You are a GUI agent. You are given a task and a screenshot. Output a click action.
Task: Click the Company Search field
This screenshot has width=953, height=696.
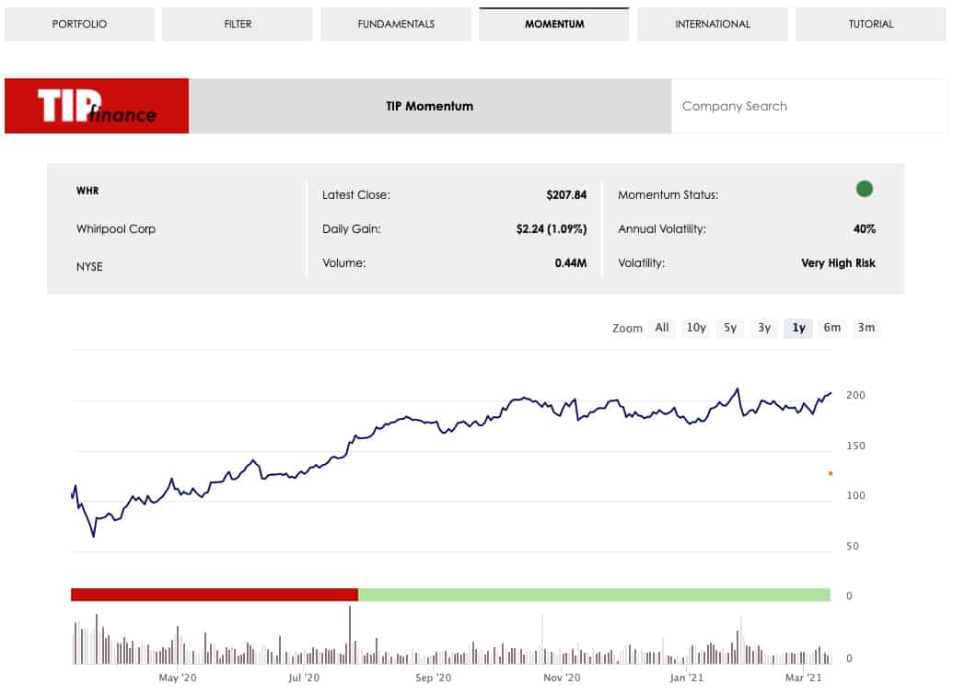pos(808,106)
